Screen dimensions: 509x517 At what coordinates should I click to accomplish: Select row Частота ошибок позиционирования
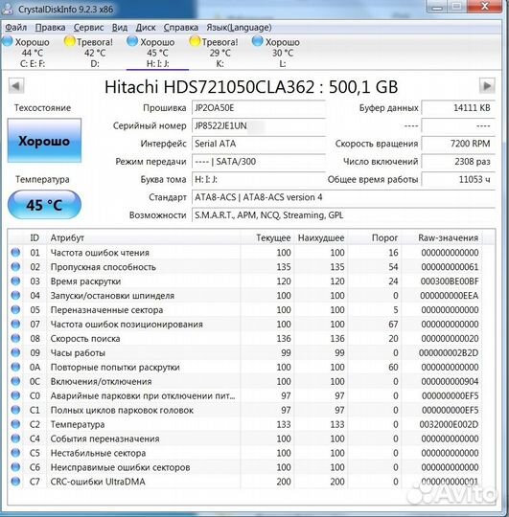[x=244, y=325]
